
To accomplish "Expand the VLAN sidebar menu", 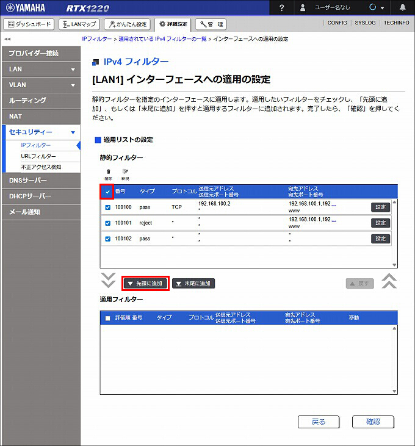I will pos(41,85).
